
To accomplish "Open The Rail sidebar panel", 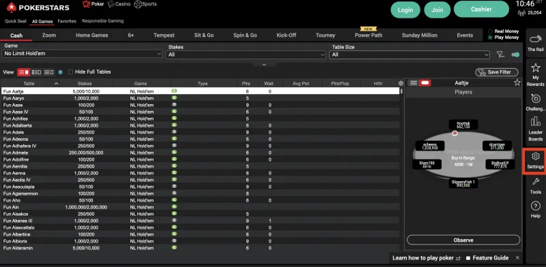I will tap(535, 43).
